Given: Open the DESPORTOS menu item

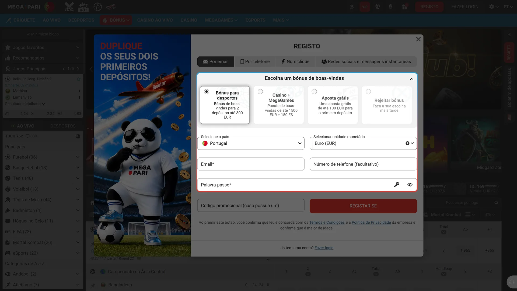Looking at the screenshot, I should [81, 20].
